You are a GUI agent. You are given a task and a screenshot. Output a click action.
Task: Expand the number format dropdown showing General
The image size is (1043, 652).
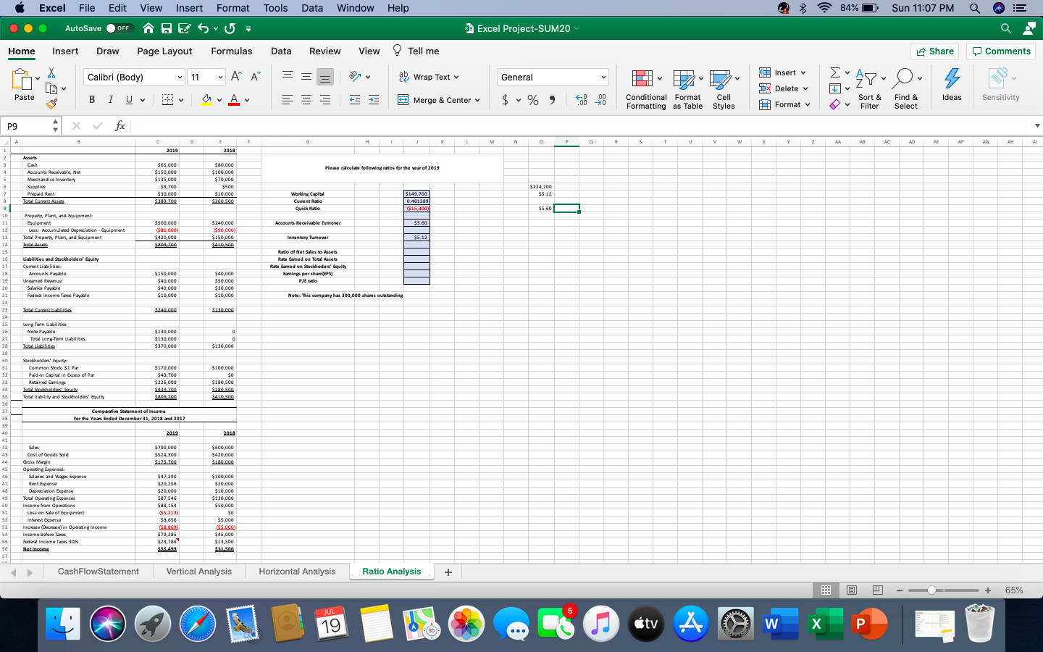click(x=603, y=77)
